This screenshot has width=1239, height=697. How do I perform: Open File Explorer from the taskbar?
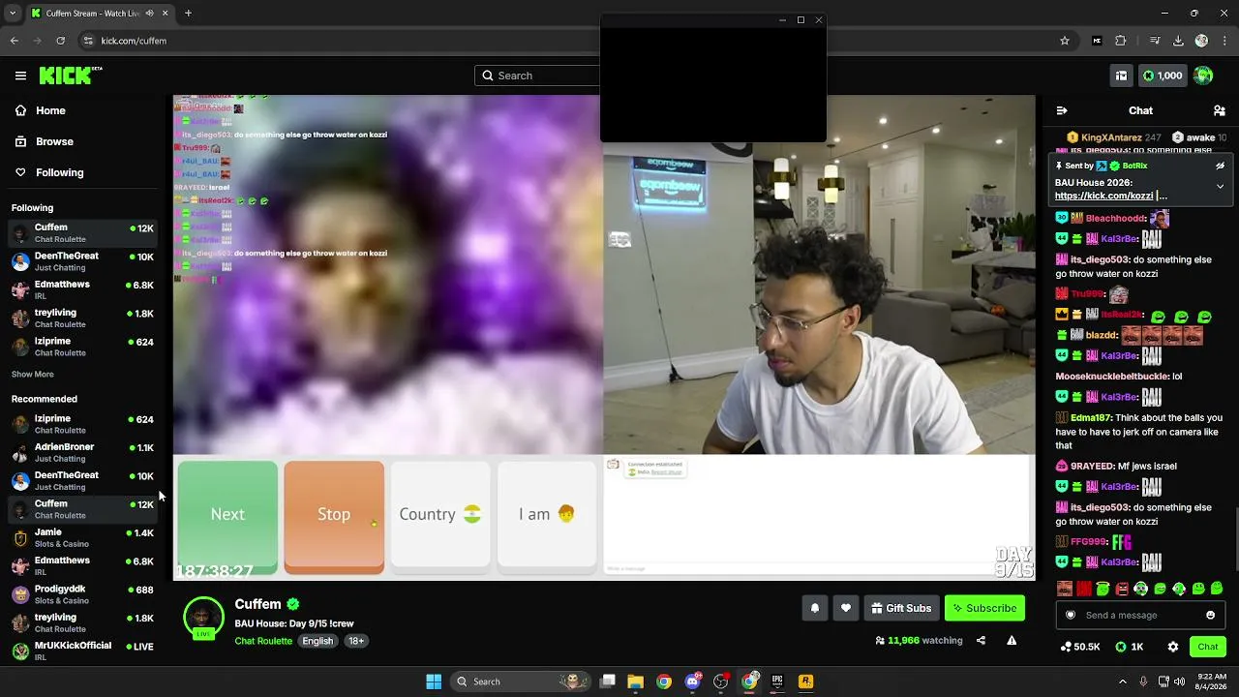click(x=635, y=682)
